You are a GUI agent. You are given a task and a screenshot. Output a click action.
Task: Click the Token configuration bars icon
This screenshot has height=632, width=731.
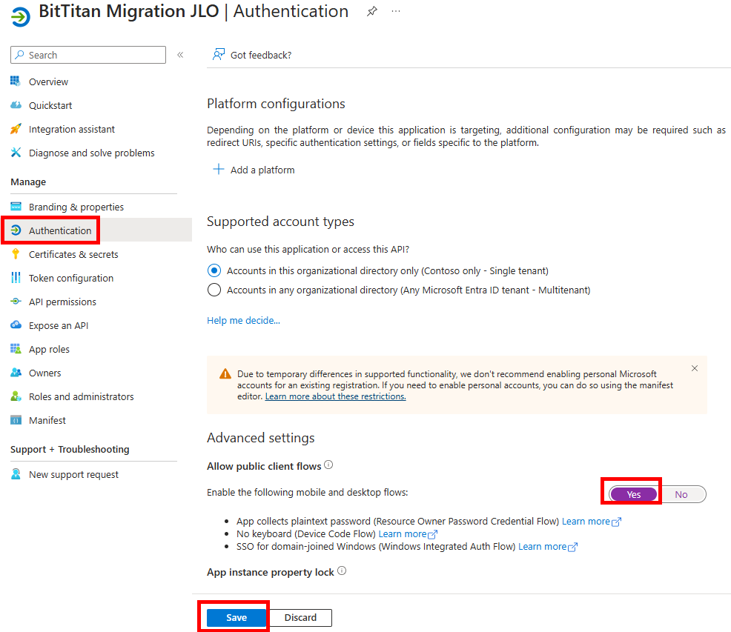coord(16,278)
